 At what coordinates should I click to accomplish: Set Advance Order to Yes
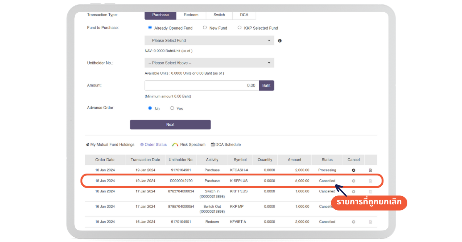172,108
